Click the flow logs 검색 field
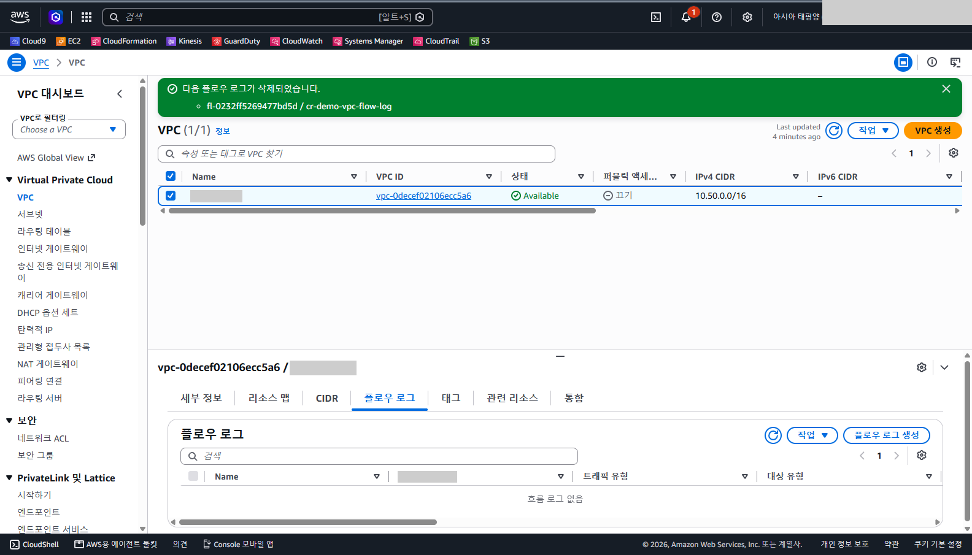This screenshot has height=555, width=972. (x=379, y=456)
